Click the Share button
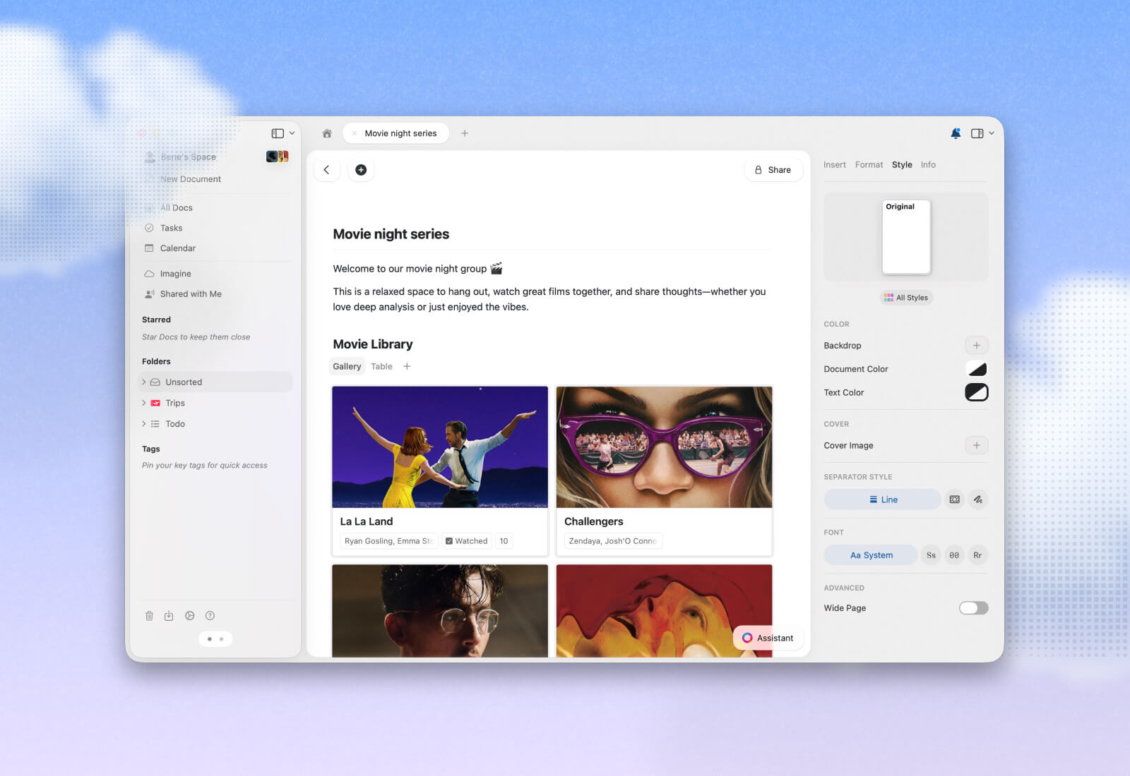 (773, 170)
